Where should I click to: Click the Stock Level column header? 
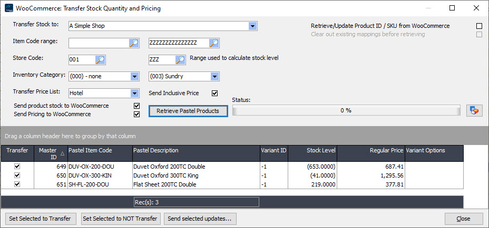(312, 153)
